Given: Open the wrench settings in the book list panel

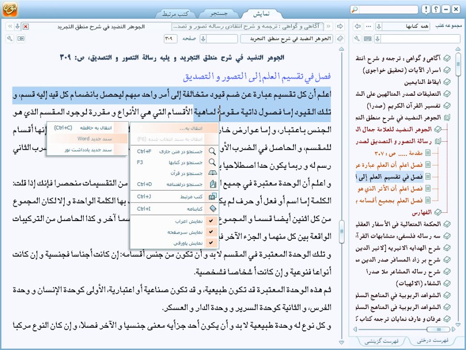Looking at the screenshot, I should 357,39.
